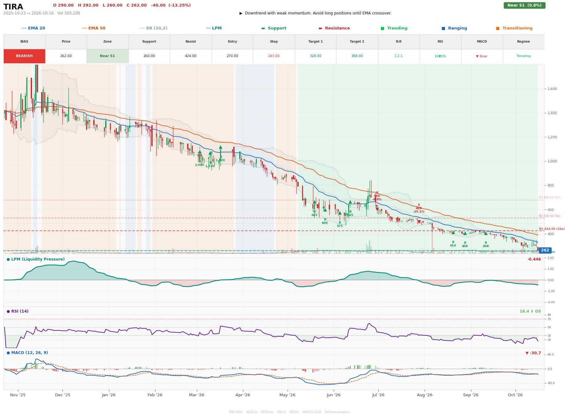Click the Target 2 value 388.00
This screenshot has height=417, width=568.
pos(357,56)
